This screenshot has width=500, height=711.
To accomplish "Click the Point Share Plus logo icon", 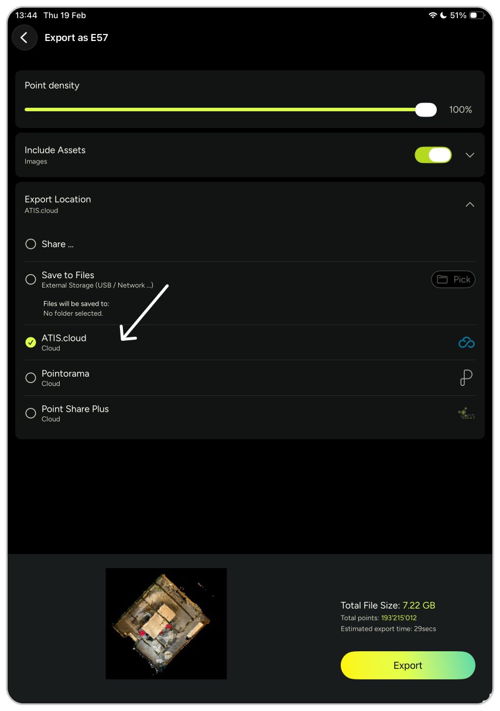I will (x=466, y=413).
